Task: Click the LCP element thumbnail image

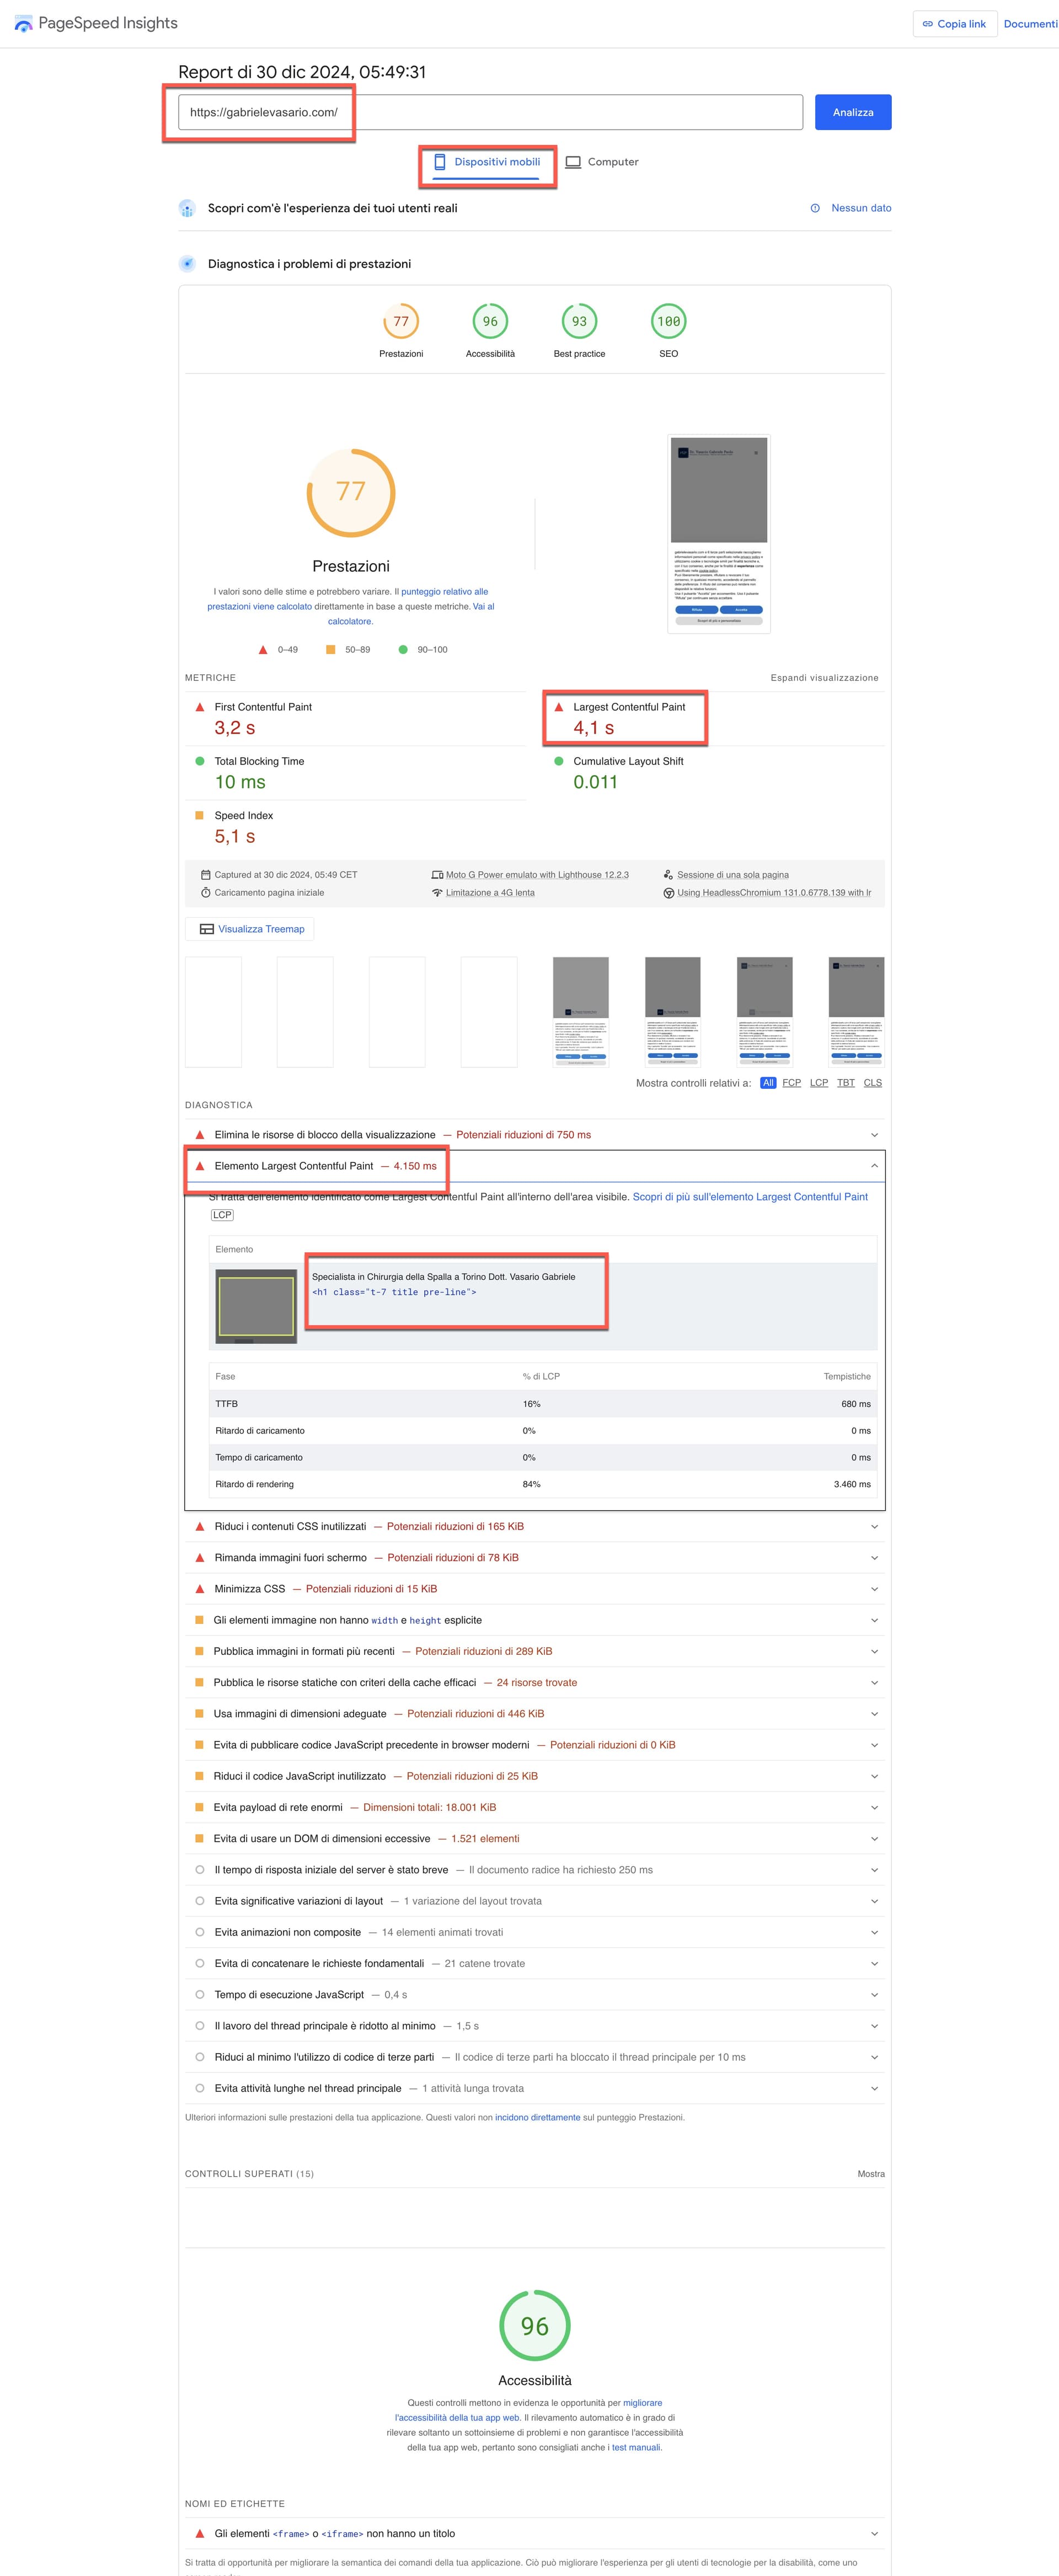Action: pos(256,1306)
